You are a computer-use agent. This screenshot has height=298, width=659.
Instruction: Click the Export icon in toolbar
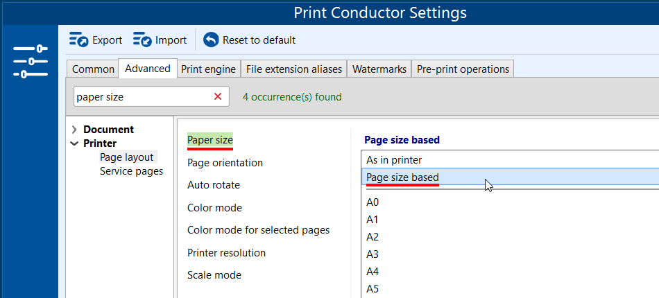[x=78, y=40]
